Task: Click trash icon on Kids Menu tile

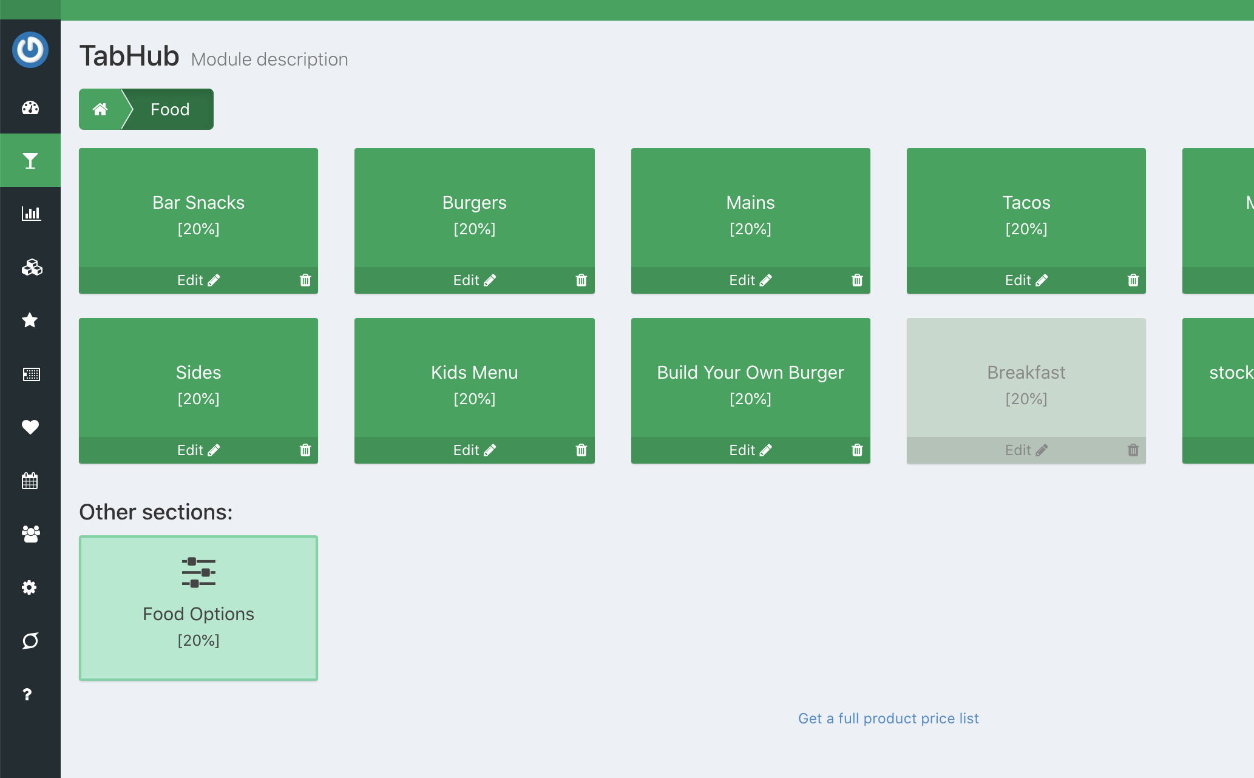Action: (581, 450)
